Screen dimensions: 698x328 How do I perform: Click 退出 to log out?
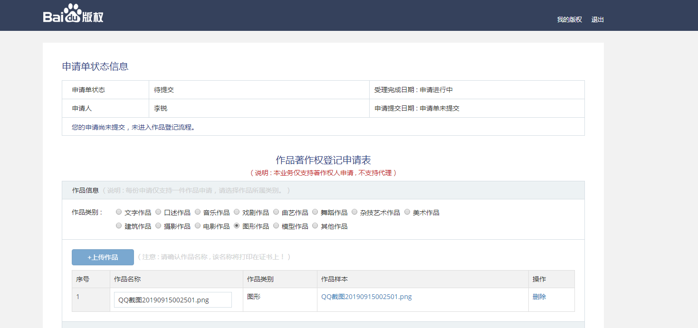pyautogui.click(x=597, y=19)
